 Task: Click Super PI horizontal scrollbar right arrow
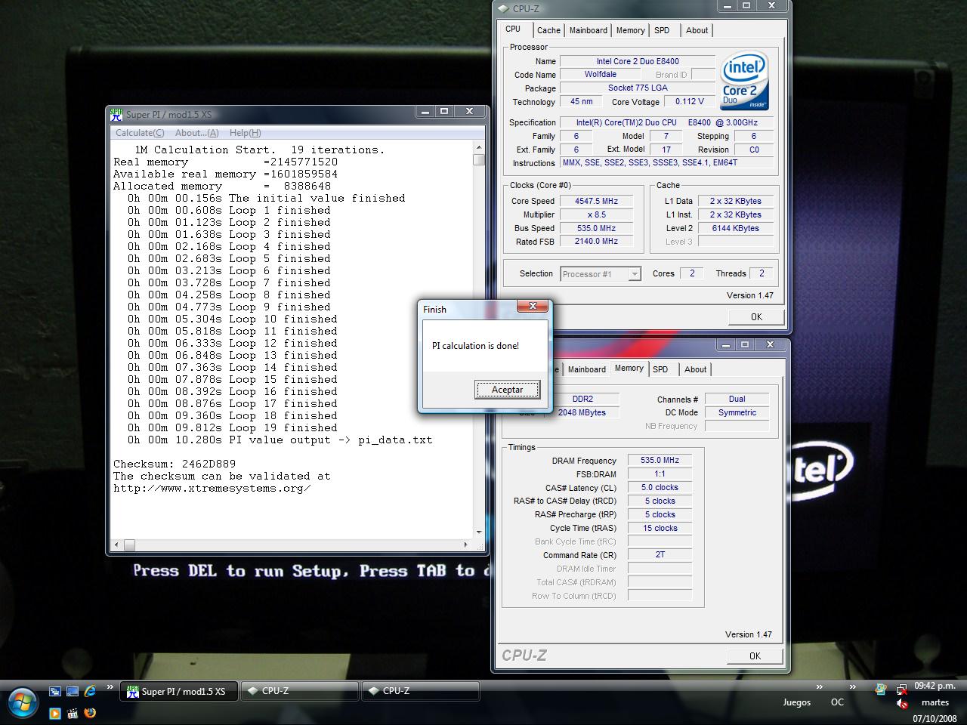[465, 545]
